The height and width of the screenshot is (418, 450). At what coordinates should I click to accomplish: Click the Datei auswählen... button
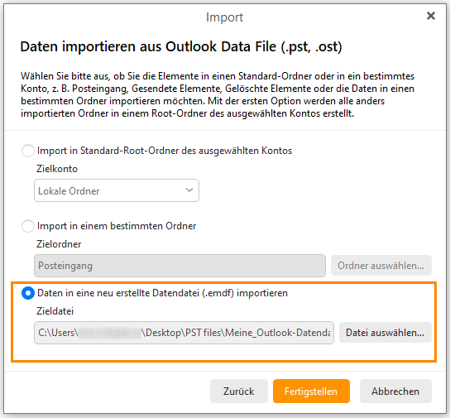pyautogui.click(x=385, y=333)
